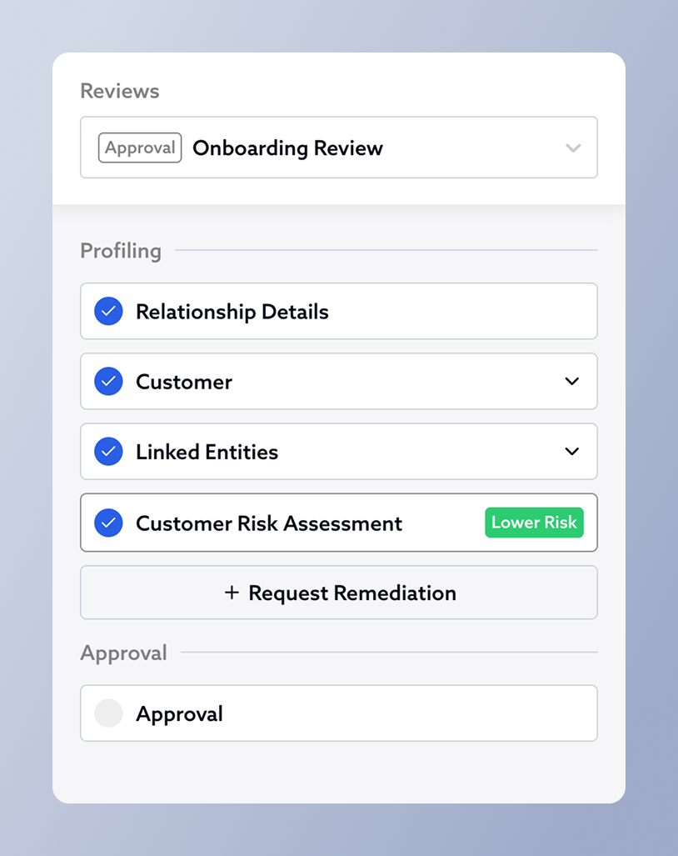Click the Customer Risk Assessment checkmark icon
Image resolution: width=678 pixels, height=856 pixels.
point(108,523)
